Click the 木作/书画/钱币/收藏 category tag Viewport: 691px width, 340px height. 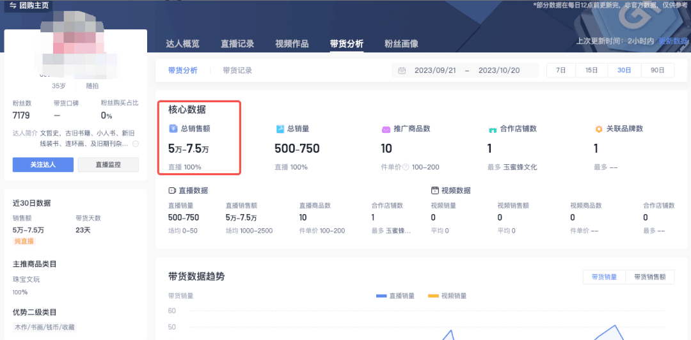pos(45,327)
